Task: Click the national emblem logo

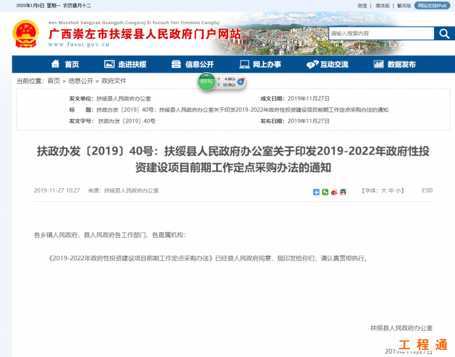Action: pyautogui.click(x=26, y=34)
